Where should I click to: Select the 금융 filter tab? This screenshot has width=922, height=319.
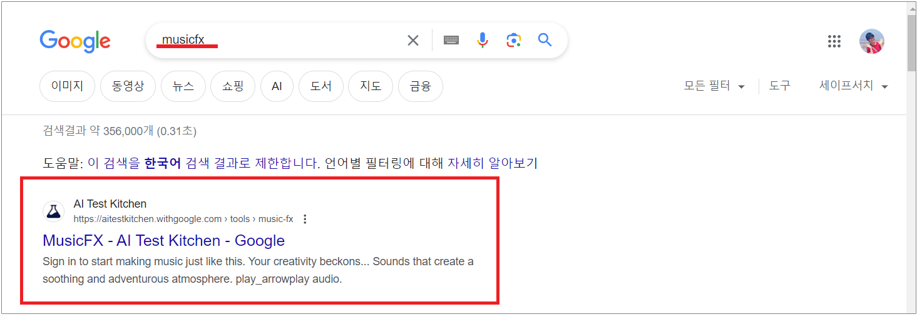[421, 86]
